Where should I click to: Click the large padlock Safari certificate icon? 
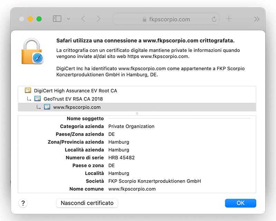tap(32, 51)
